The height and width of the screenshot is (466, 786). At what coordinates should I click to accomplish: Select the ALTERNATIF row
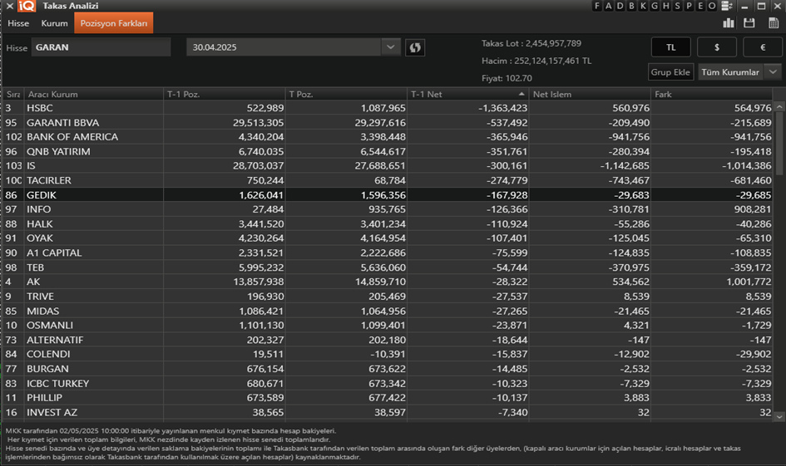coord(388,340)
